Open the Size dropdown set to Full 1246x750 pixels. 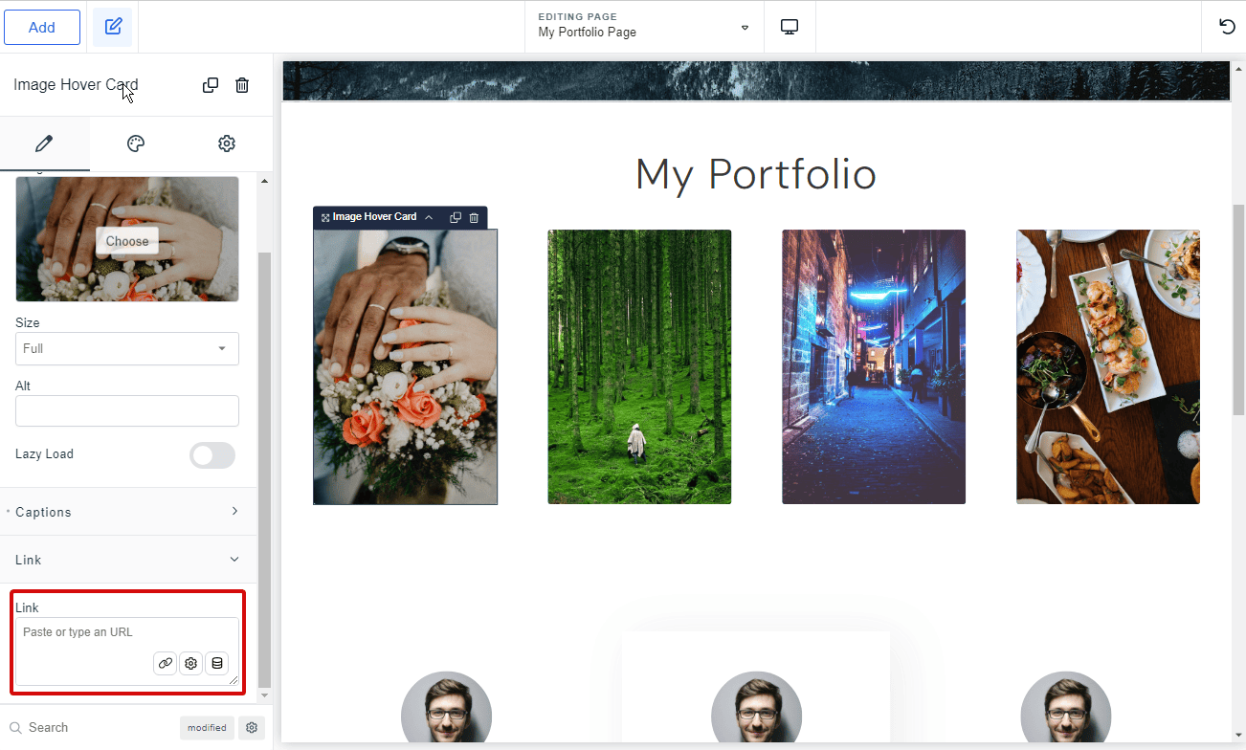(127, 349)
